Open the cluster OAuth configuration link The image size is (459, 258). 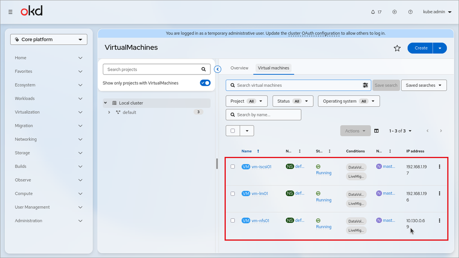pos(314,33)
